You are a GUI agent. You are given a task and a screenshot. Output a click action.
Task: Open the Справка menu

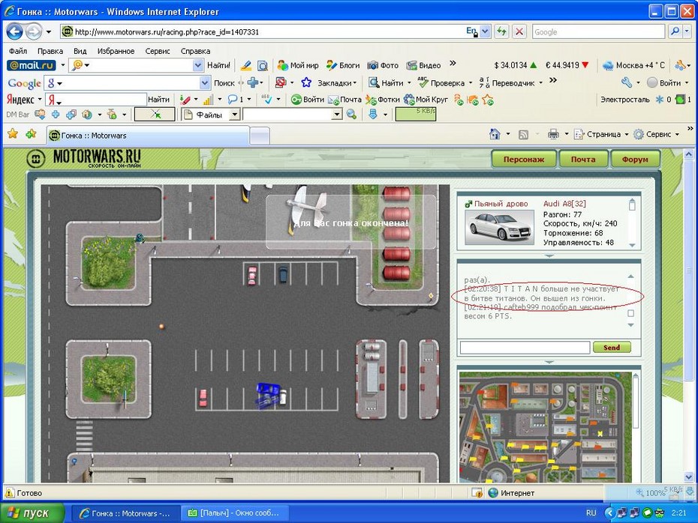(x=195, y=51)
